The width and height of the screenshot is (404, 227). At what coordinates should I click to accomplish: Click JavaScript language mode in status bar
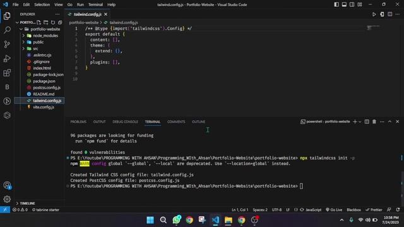click(x=313, y=210)
